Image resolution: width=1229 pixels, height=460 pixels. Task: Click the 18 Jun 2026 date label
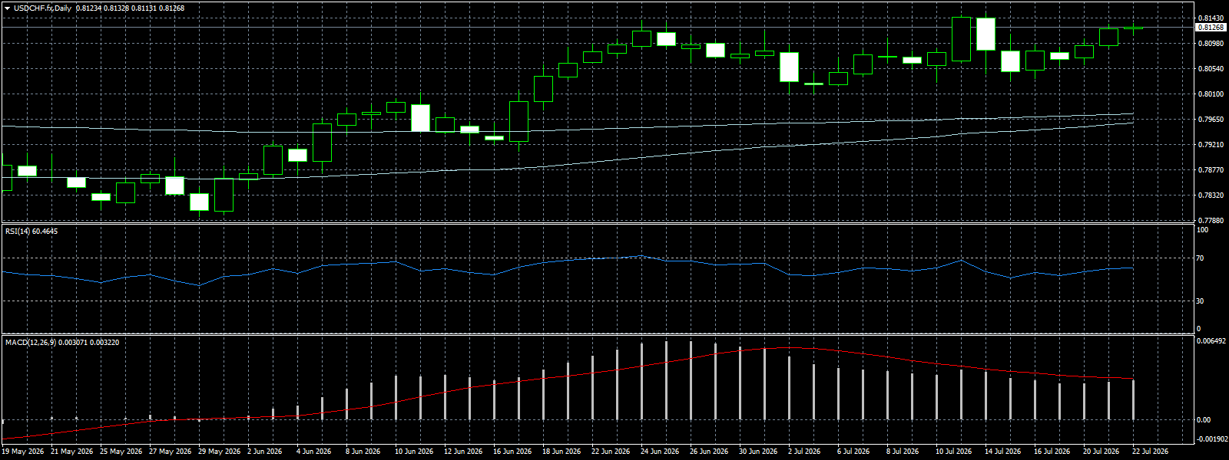click(561, 452)
